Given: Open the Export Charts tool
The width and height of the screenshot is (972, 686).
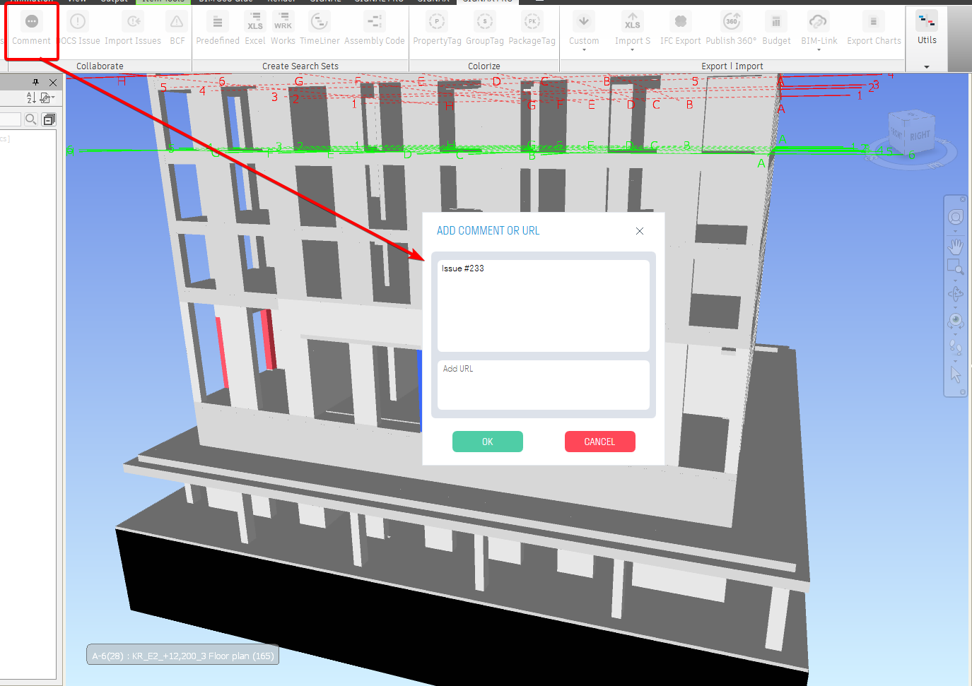Looking at the screenshot, I should pos(874,30).
